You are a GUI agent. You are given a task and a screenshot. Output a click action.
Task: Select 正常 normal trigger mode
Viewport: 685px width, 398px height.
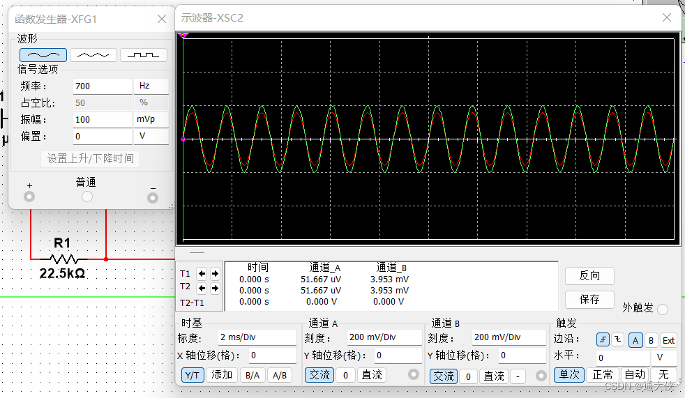(603, 375)
